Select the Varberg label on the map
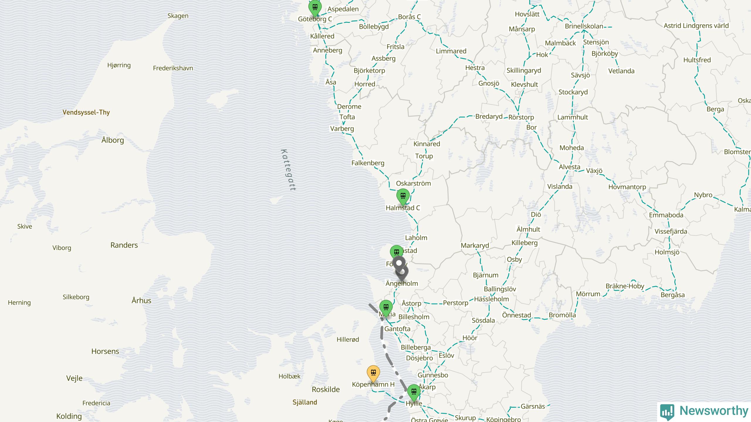Viewport: 751px width, 422px height. coord(342,129)
